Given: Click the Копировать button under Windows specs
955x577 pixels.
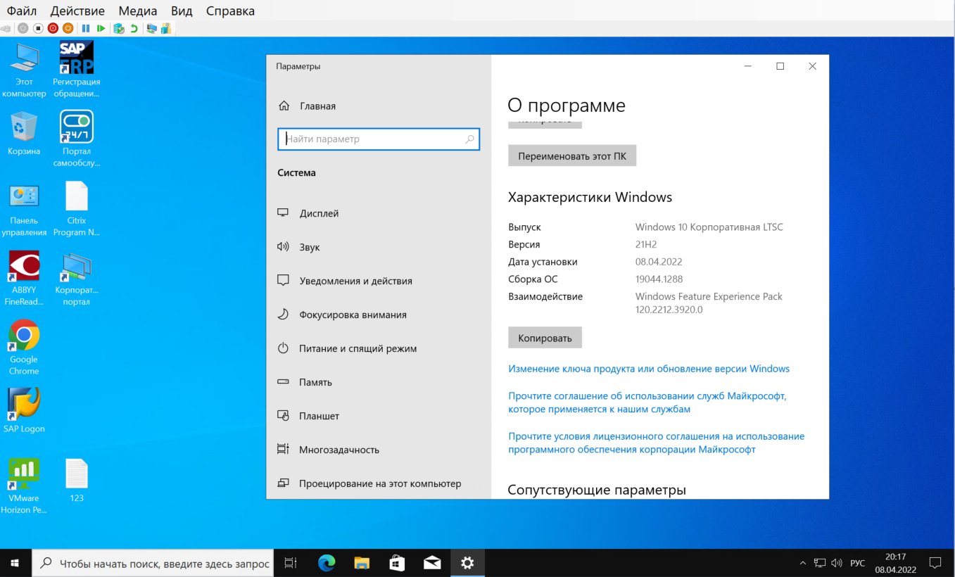Looking at the screenshot, I should [545, 338].
